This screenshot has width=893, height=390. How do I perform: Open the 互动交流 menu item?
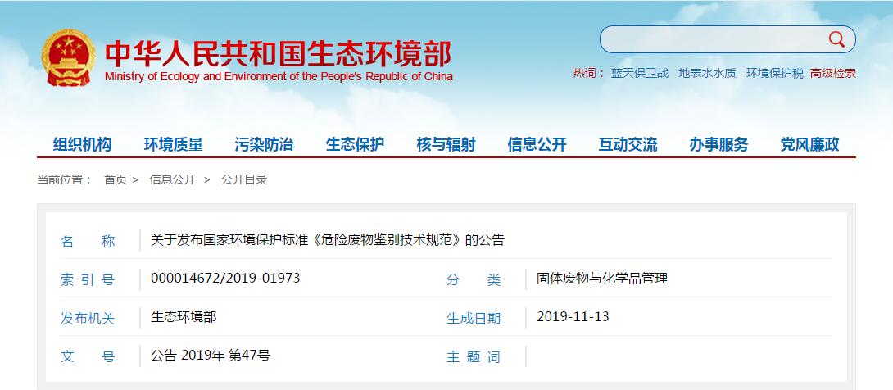628,145
